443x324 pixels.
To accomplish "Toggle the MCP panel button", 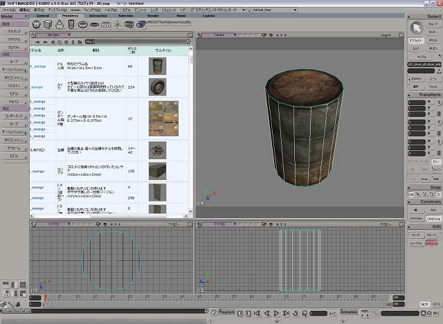I will (424, 304).
